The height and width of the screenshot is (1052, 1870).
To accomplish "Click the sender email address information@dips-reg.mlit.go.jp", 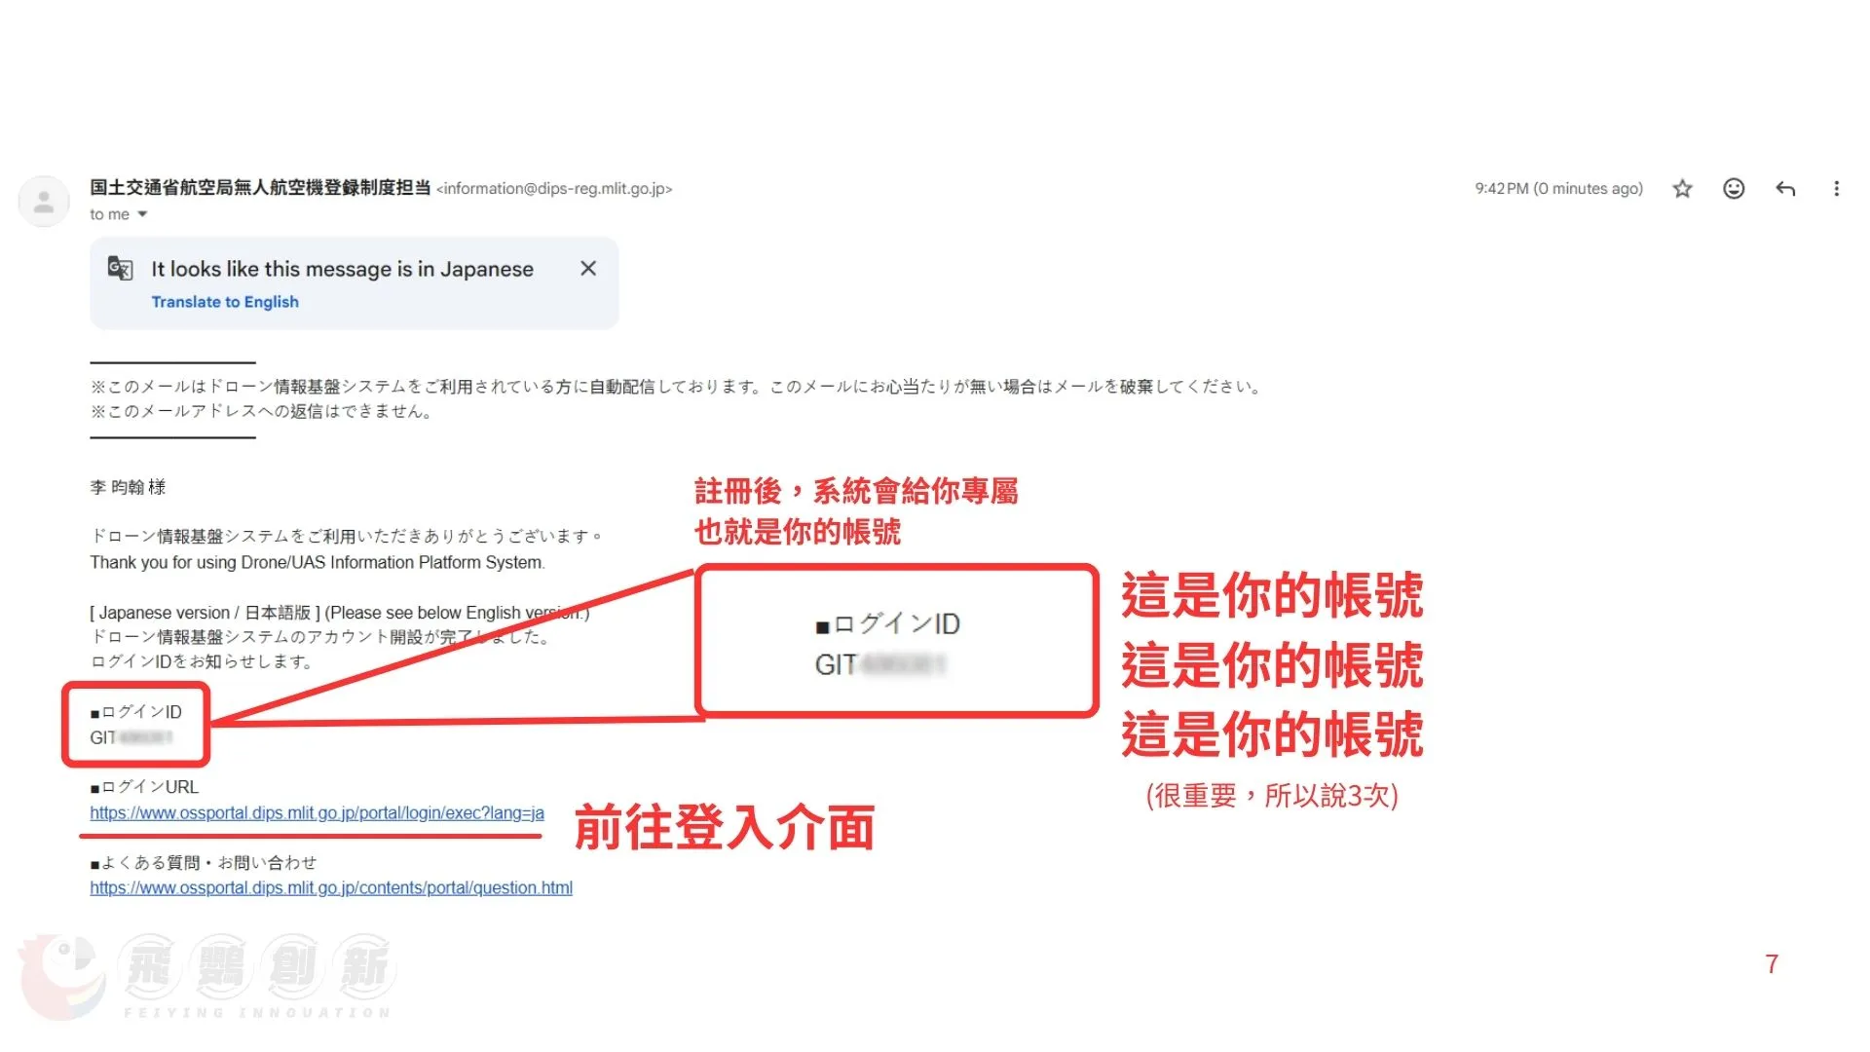I will pos(554,189).
